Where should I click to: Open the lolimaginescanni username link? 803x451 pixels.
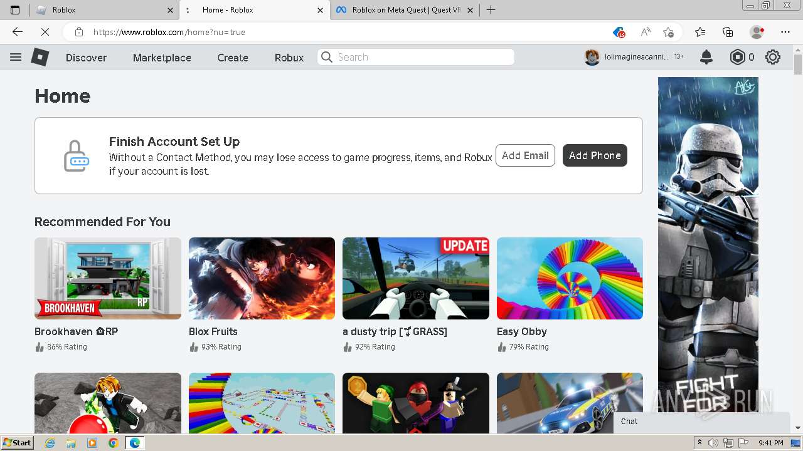pyautogui.click(x=636, y=57)
